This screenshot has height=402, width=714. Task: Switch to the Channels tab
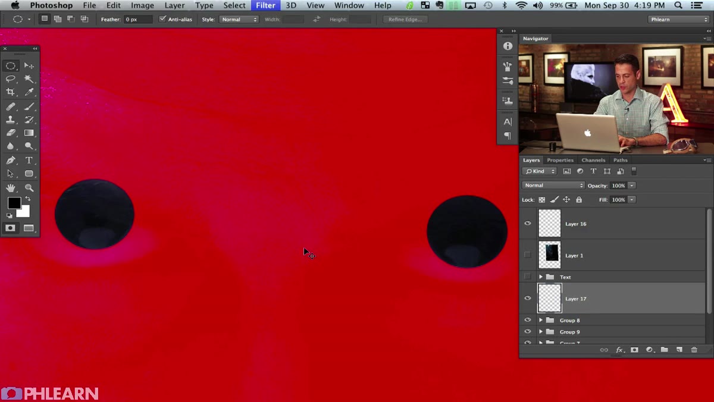pyautogui.click(x=593, y=160)
